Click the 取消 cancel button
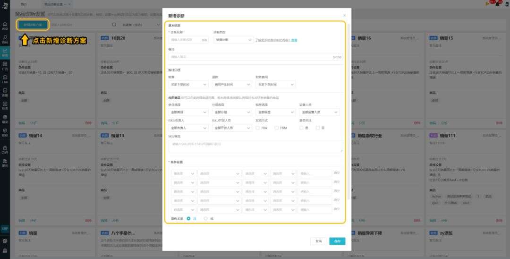 point(318,241)
